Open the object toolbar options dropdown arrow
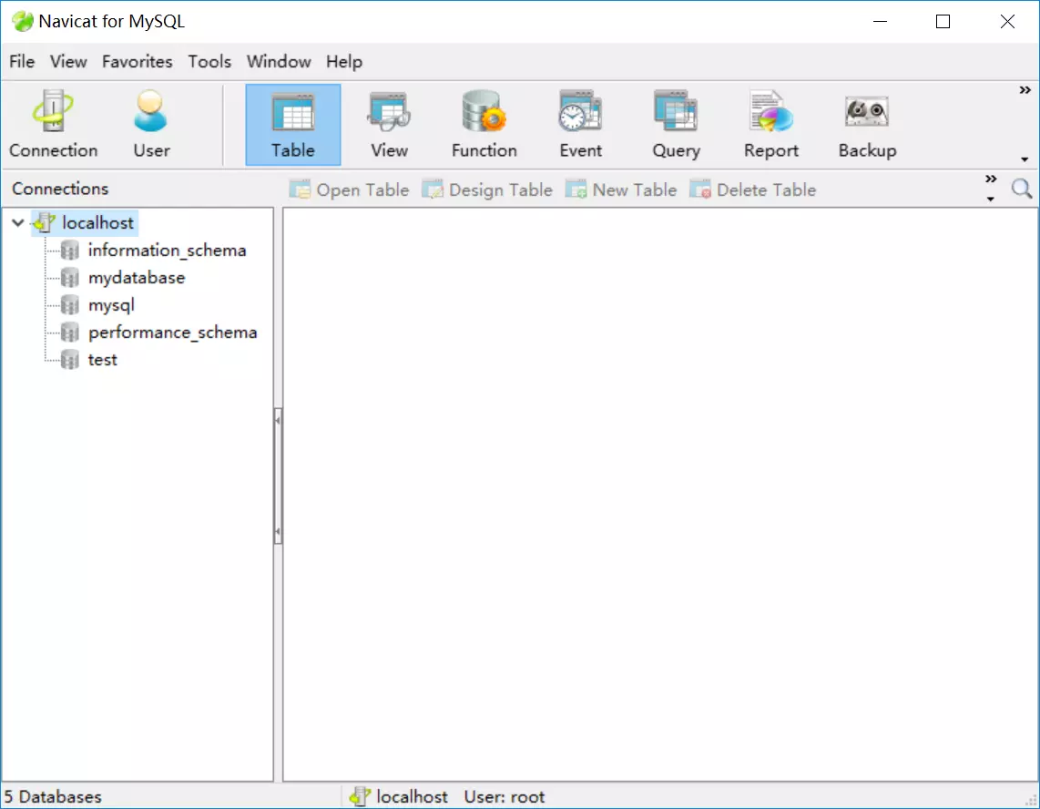 tap(990, 200)
